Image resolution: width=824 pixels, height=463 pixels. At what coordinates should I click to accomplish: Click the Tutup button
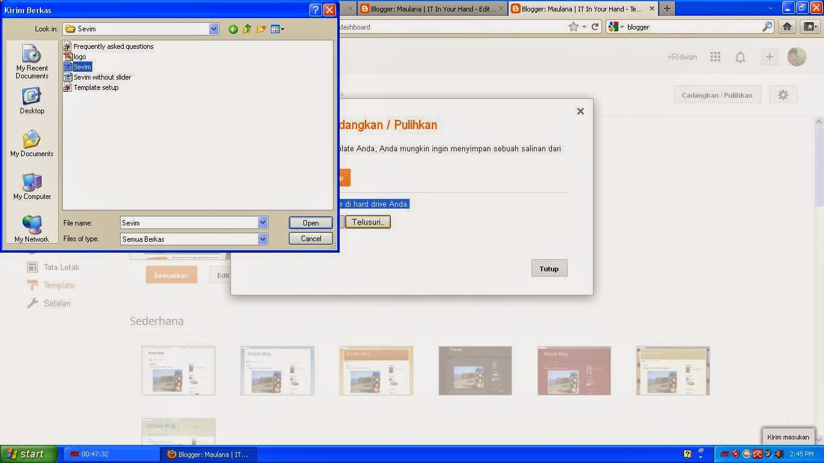(x=549, y=268)
